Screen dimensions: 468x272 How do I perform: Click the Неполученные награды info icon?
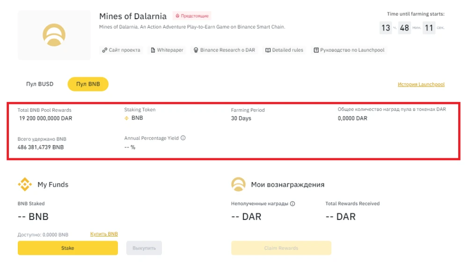[292, 204]
